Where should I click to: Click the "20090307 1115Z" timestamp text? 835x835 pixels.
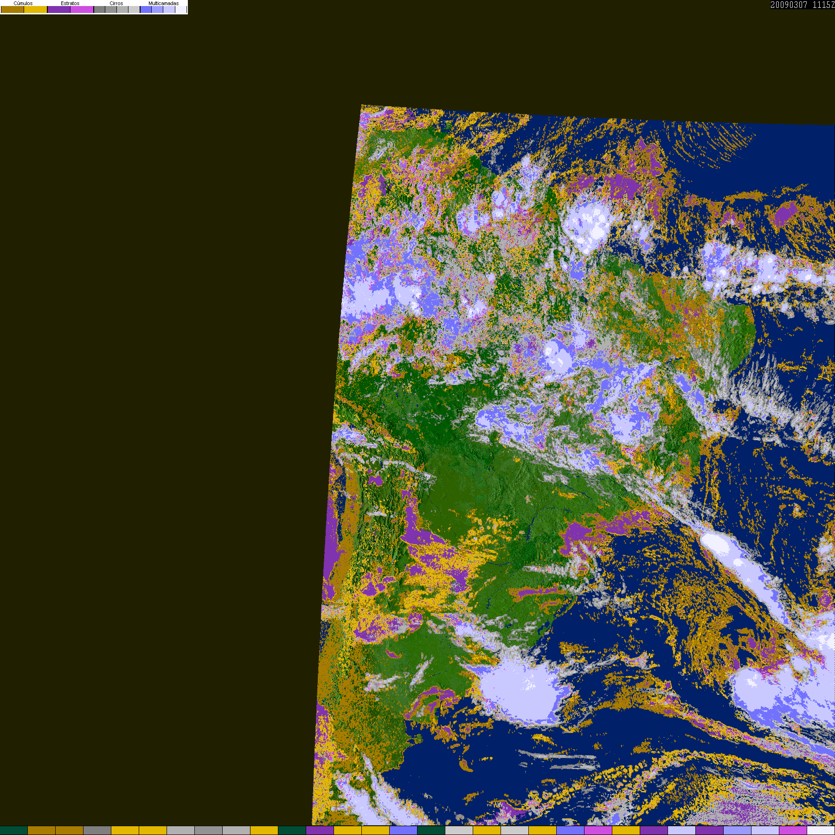click(803, 5)
